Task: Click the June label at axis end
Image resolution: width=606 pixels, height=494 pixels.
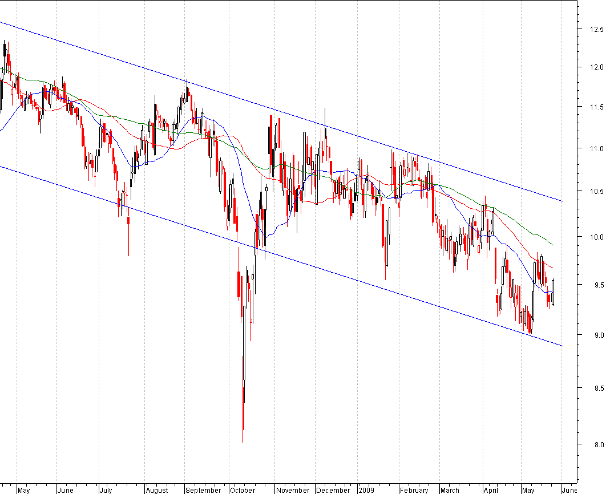Action: [x=569, y=490]
